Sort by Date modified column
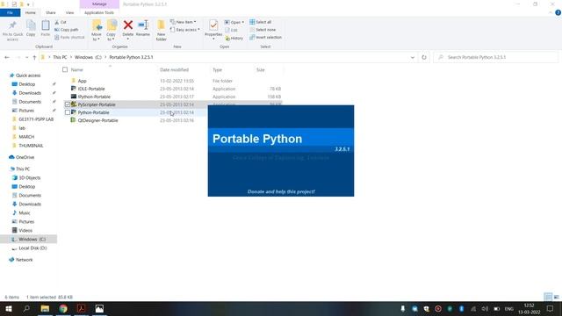The width and height of the screenshot is (562, 316). (x=174, y=70)
